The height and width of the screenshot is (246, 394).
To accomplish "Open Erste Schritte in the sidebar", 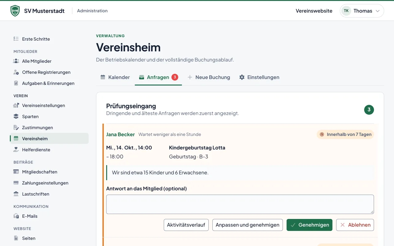I will pyautogui.click(x=49, y=39).
